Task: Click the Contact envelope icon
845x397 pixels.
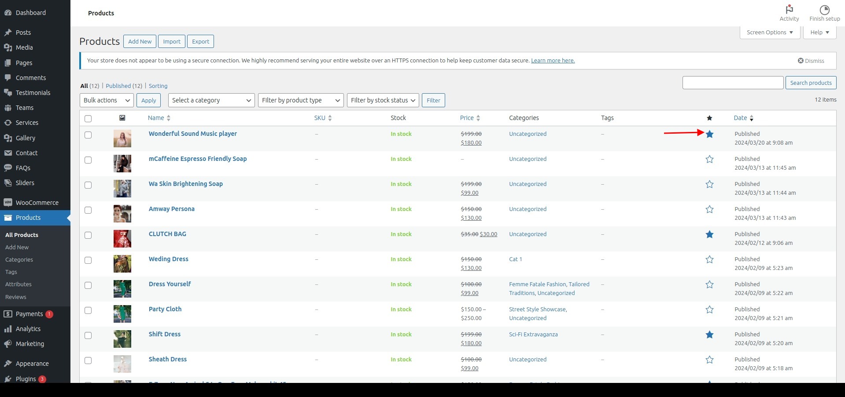Action: click(7, 153)
